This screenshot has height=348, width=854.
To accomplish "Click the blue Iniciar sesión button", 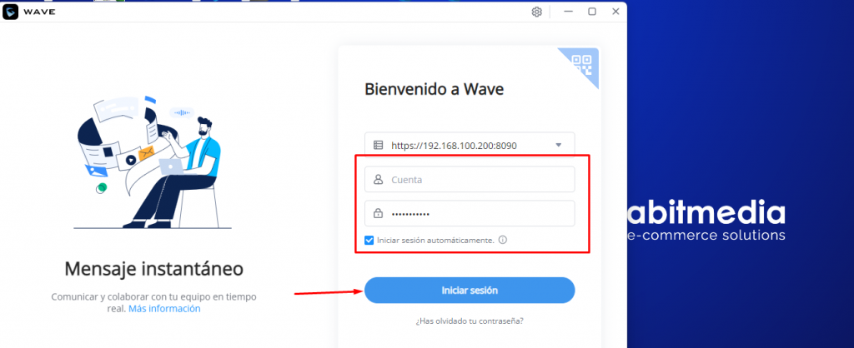I will tap(470, 291).
